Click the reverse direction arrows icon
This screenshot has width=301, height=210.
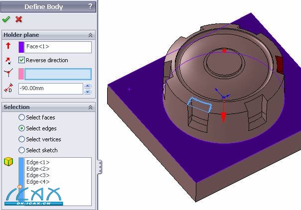click(8, 61)
